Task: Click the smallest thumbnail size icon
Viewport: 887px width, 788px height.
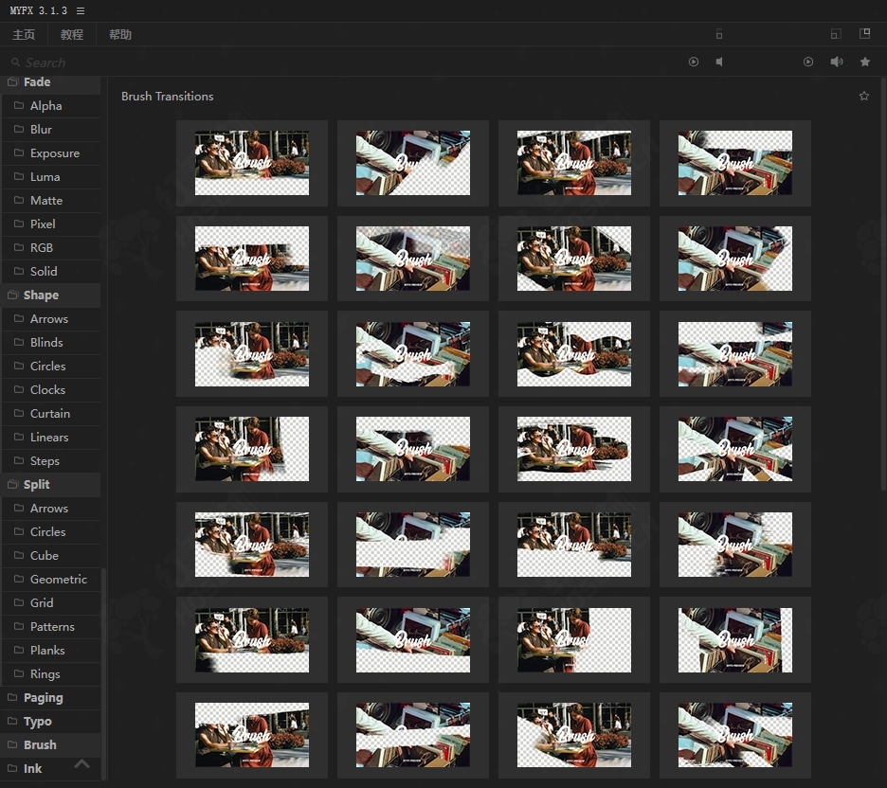Action: (718, 35)
